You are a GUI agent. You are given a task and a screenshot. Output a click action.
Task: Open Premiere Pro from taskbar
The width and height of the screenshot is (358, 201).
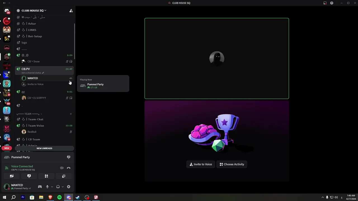point(23,197)
